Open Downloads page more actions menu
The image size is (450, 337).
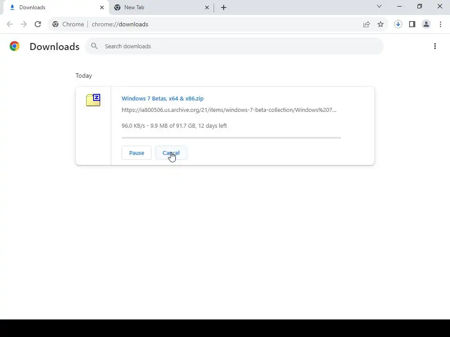[x=435, y=46]
